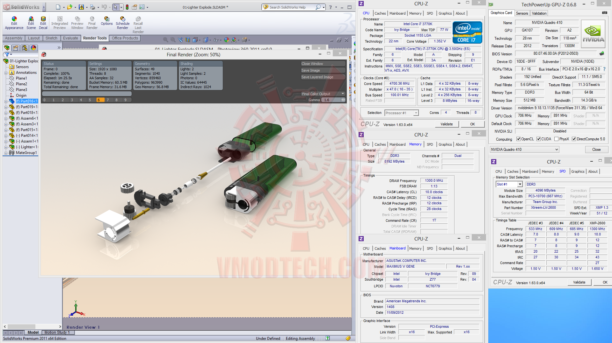This screenshot has height=343, width=612.
Task: Select the cursor Select tool
Action: [x=115, y=7]
